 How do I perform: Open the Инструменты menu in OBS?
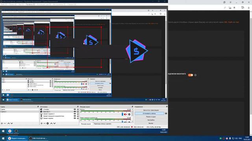pos(59,4)
